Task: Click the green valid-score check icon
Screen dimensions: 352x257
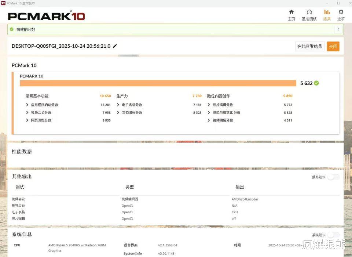Action: (12, 29)
